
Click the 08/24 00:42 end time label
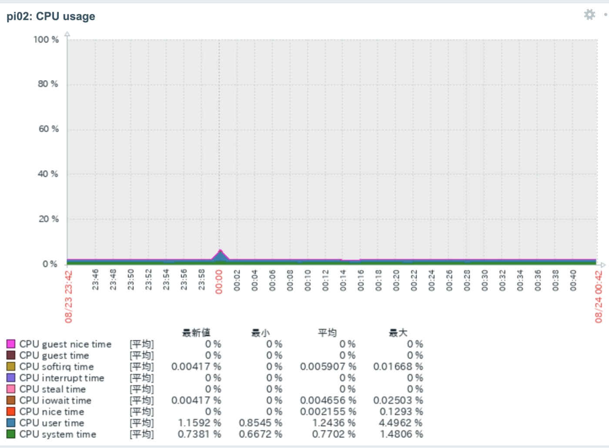click(599, 297)
